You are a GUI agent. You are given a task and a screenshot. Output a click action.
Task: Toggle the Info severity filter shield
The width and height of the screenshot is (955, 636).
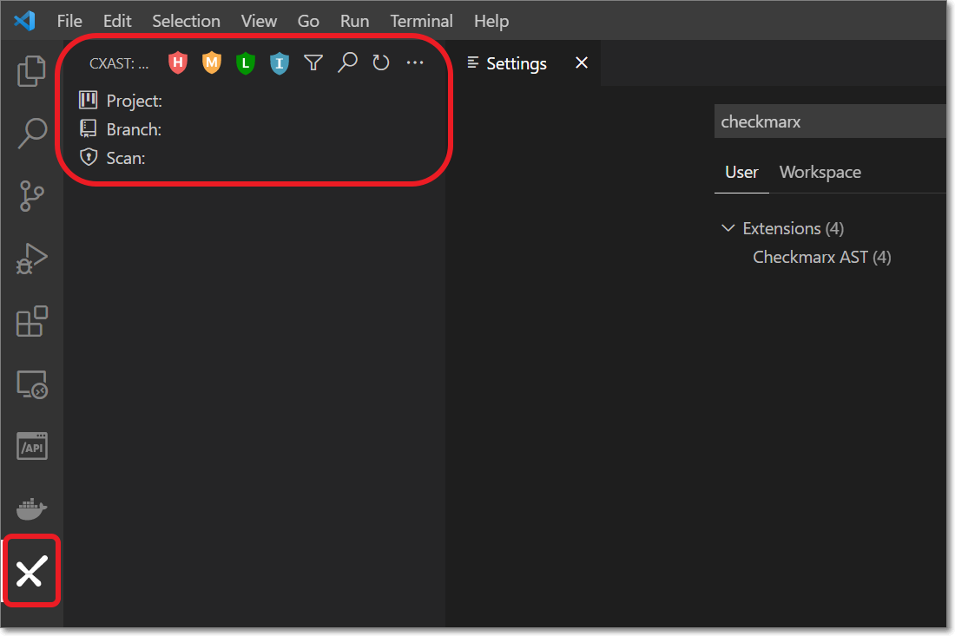coord(279,62)
